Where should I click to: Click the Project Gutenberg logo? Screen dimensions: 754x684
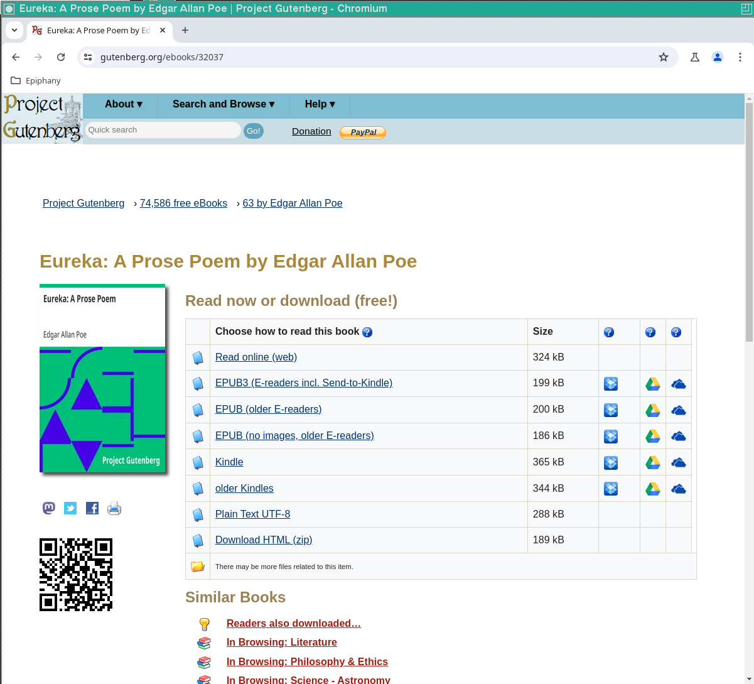click(x=43, y=119)
